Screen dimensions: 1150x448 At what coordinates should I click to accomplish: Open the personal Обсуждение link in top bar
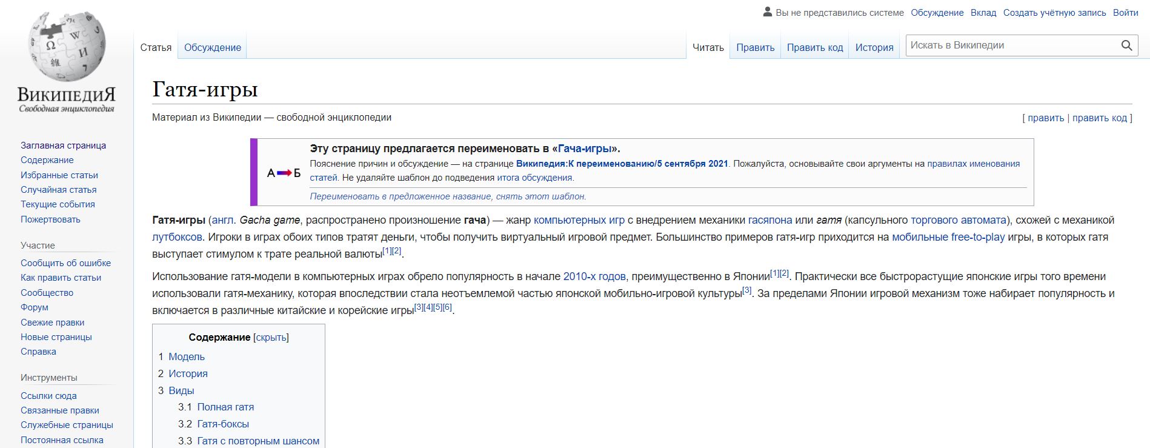coord(937,13)
